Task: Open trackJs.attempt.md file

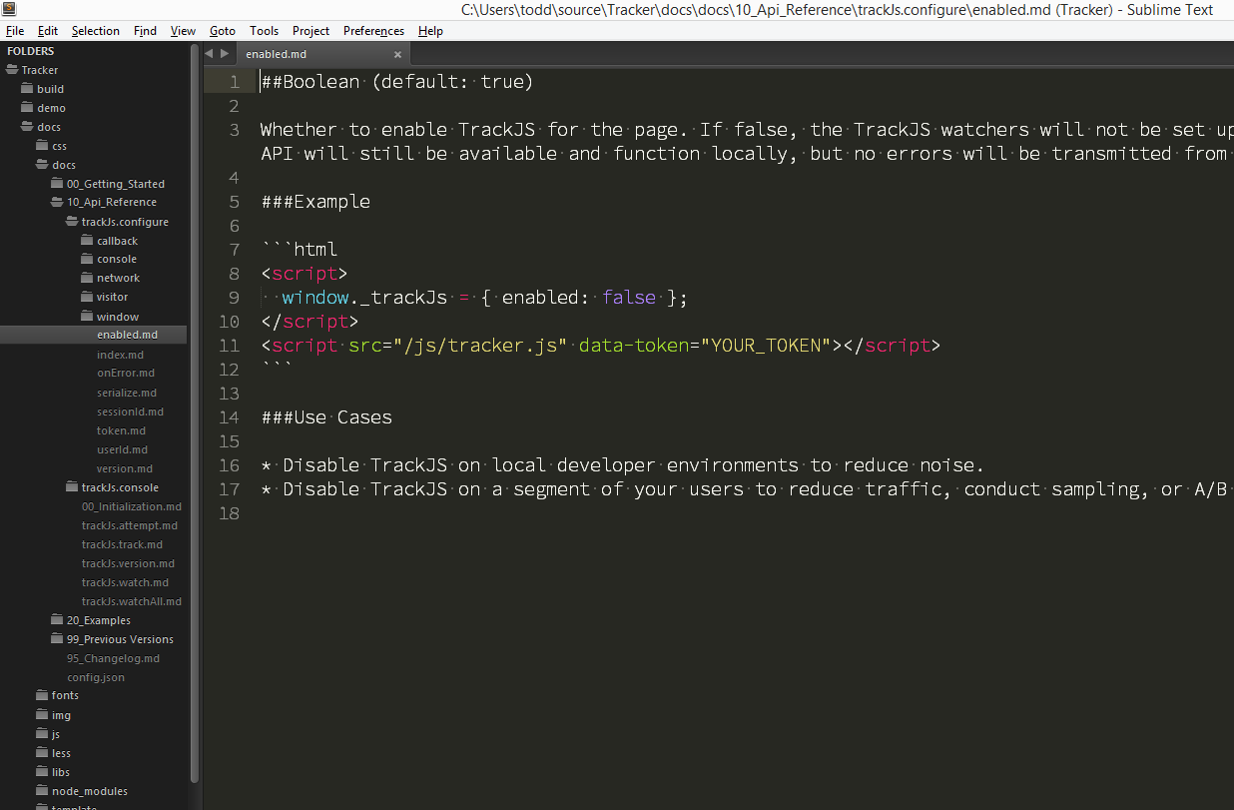Action: click(x=130, y=525)
